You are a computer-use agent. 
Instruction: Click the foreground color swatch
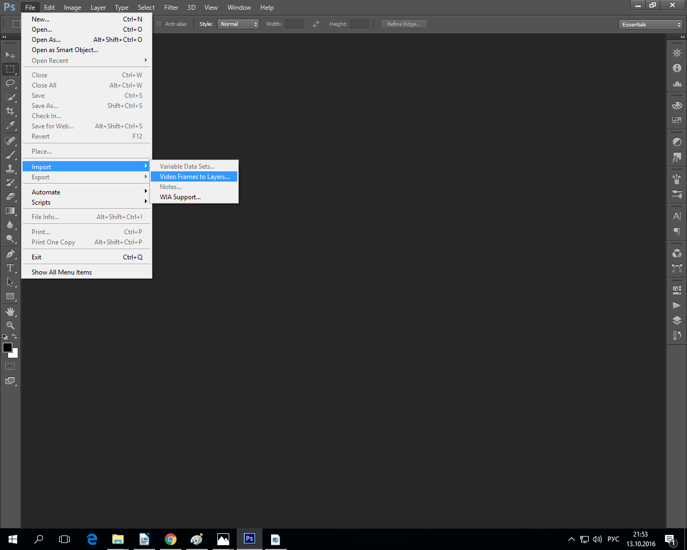7,348
